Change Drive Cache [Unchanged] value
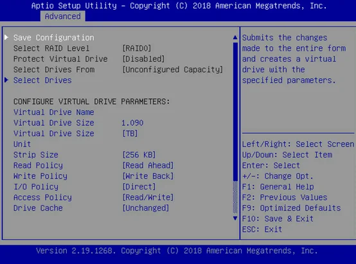 tap(146, 208)
